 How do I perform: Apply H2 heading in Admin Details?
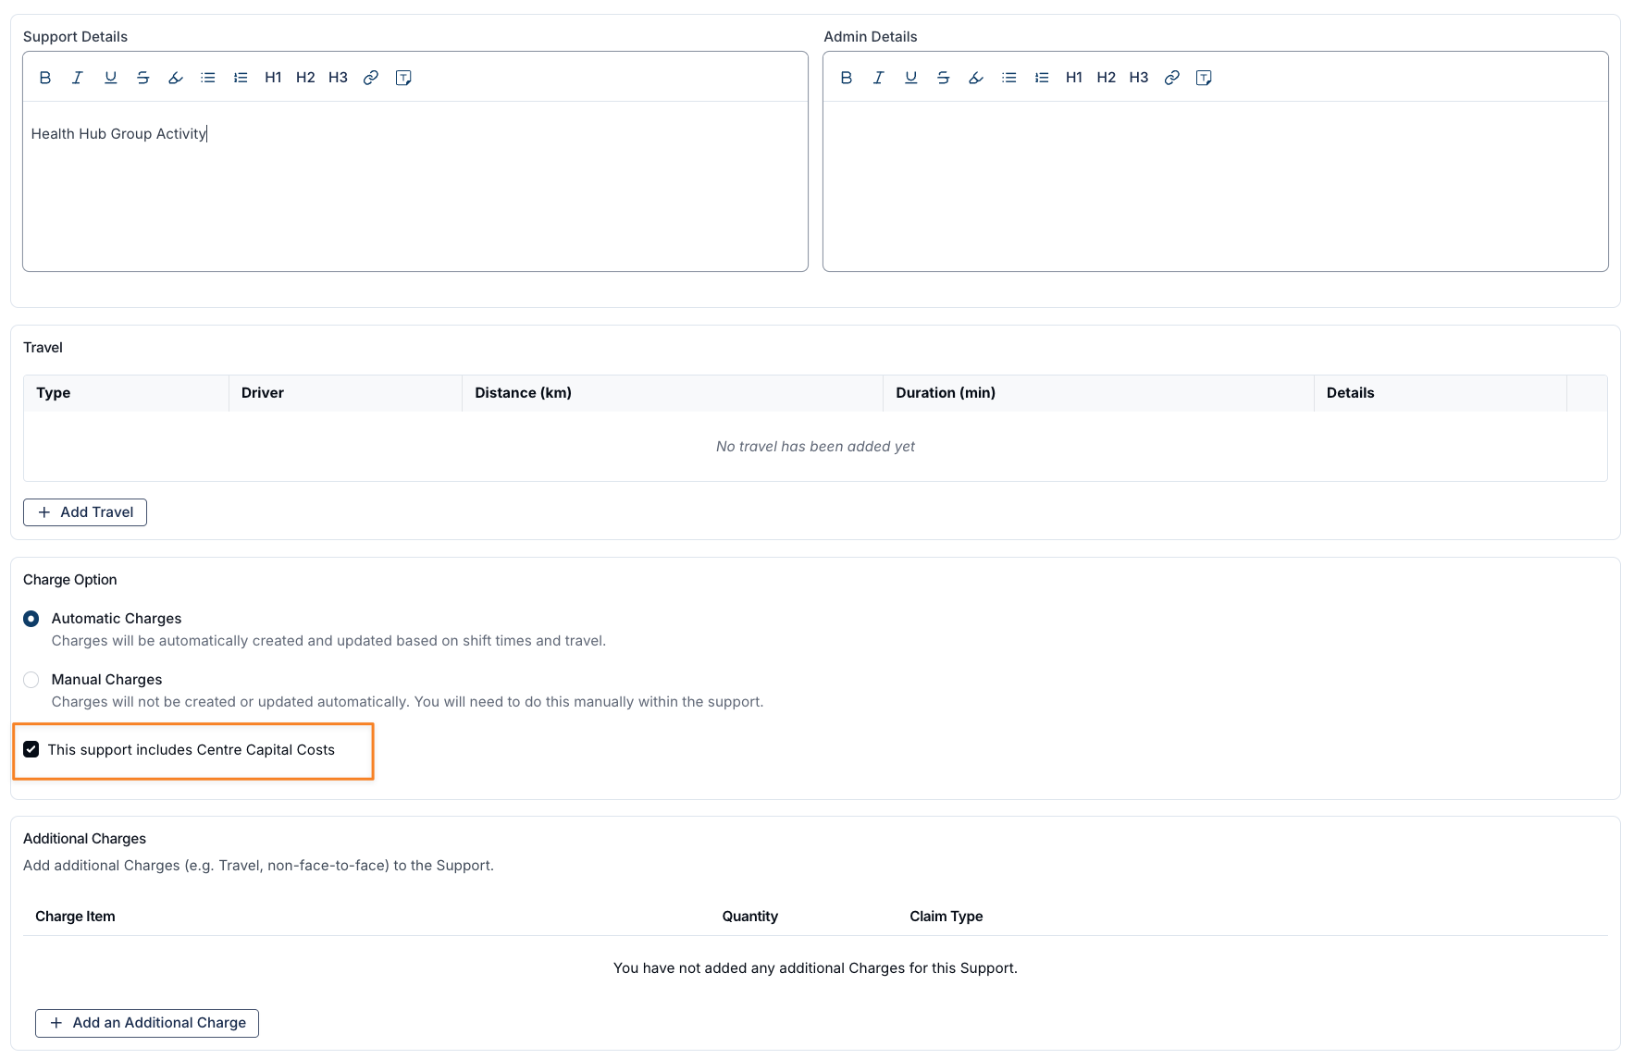coord(1106,78)
